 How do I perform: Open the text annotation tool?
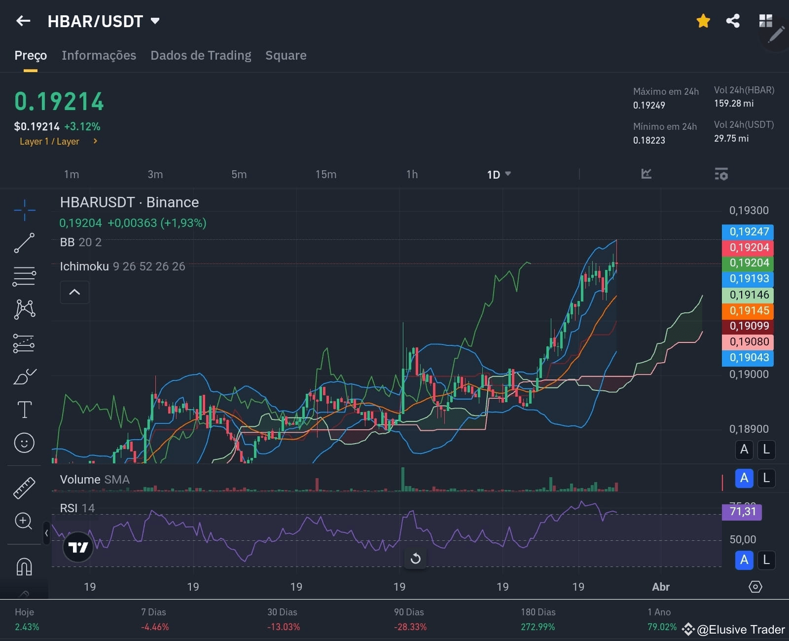(x=24, y=410)
